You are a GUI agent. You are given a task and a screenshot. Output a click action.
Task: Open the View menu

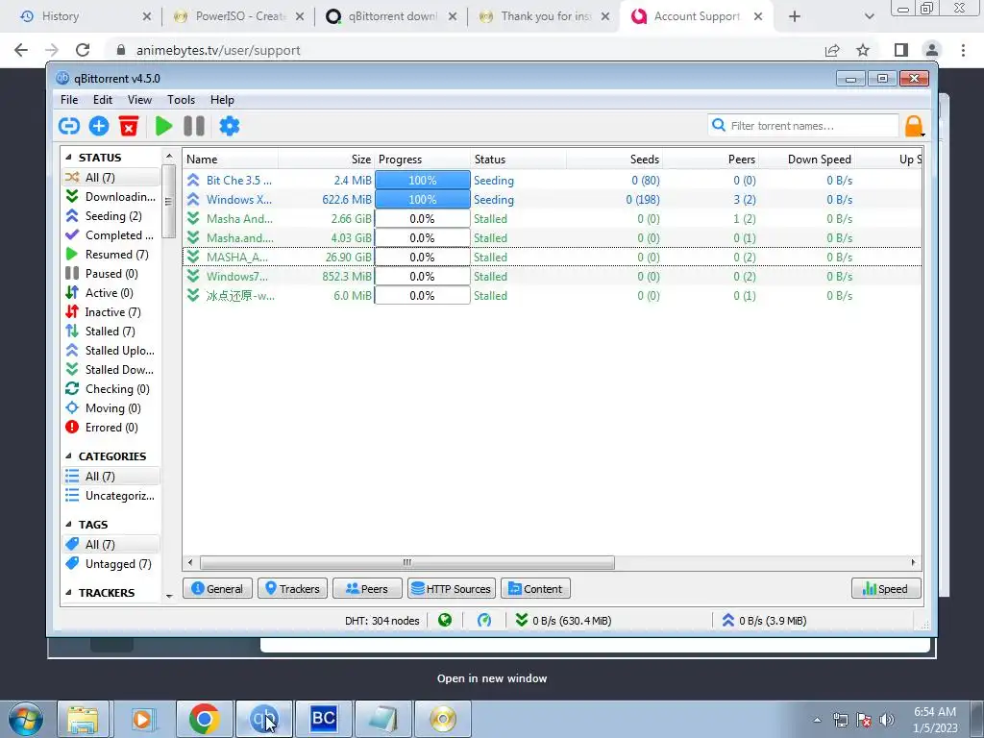(x=139, y=100)
